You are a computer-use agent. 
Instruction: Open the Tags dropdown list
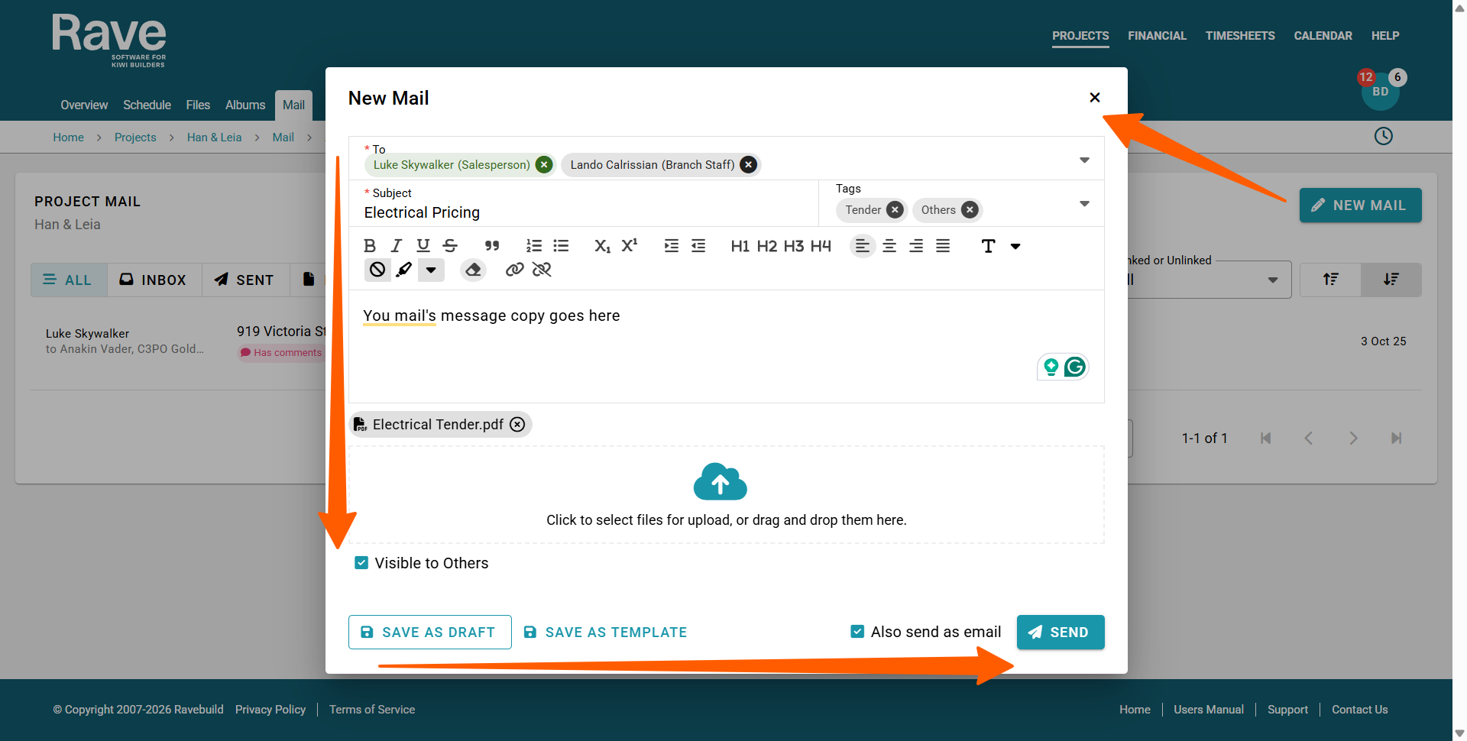tap(1084, 204)
